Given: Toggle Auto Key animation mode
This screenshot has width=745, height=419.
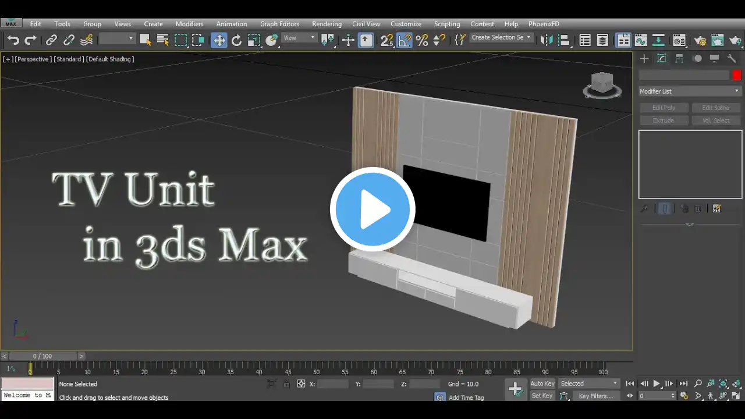Looking at the screenshot, I should (542, 384).
